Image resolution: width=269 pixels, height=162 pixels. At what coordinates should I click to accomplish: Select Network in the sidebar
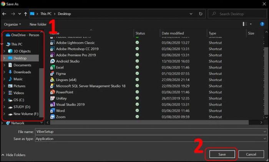(x=15, y=123)
